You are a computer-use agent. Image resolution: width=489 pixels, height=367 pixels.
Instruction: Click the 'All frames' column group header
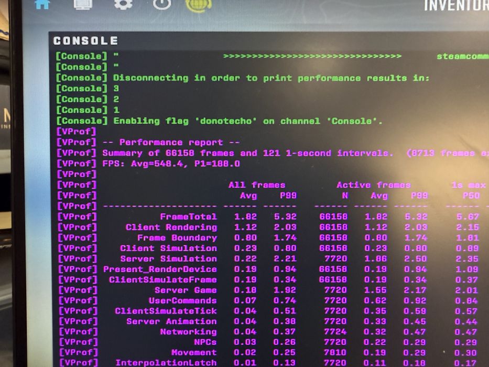pos(257,185)
